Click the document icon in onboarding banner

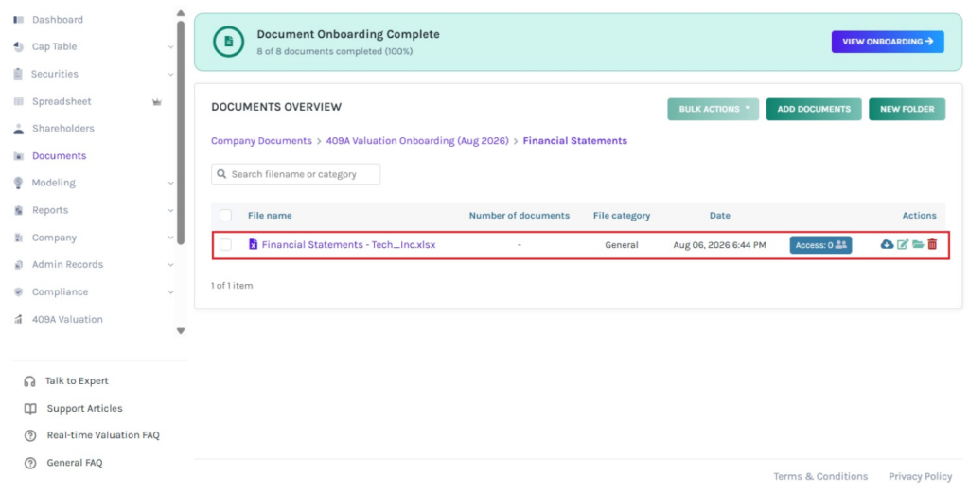click(229, 42)
